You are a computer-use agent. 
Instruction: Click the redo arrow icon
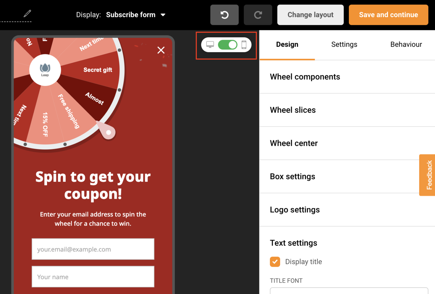[258, 15]
